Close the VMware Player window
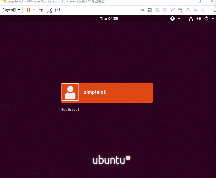 tap(212, 1)
